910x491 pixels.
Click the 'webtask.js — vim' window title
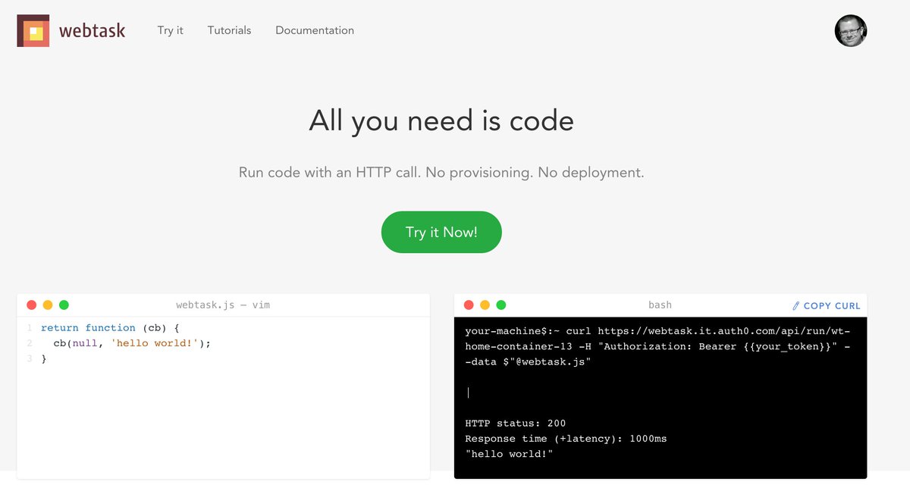tap(223, 305)
